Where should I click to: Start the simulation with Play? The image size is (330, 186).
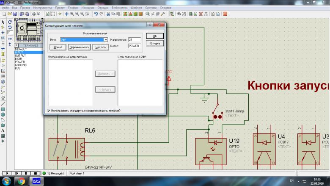tap(7, 173)
